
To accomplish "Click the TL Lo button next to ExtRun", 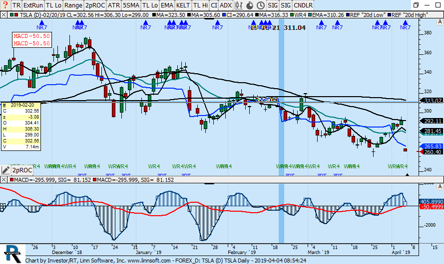I will click(53, 5).
